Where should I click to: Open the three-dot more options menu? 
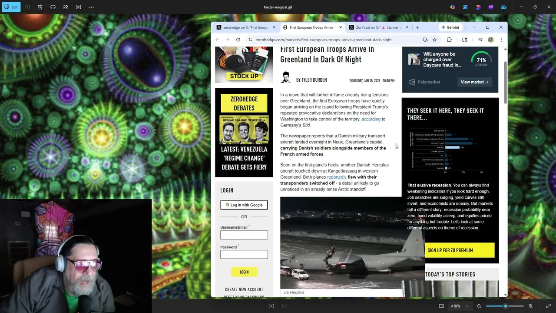coord(91,7)
